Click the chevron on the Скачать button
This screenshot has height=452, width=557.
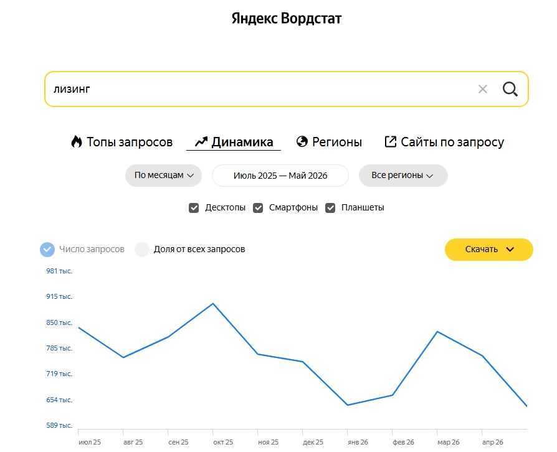tap(510, 249)
